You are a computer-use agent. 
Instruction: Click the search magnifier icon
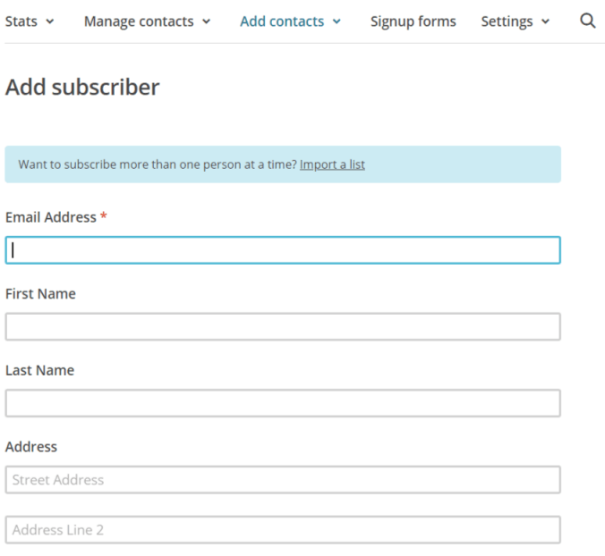587,21
